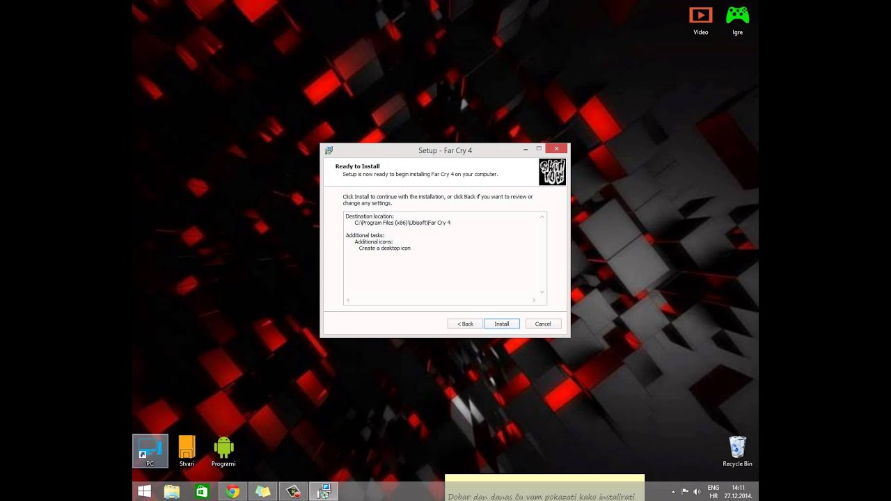Select the PC desktop icon
Viewport: 891px width, 501px height.
(x=150, y=451)
